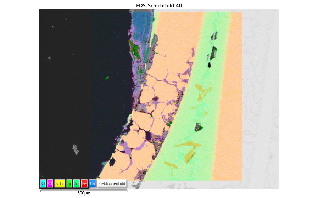
Task: Click the yellow S, Cr legend swatch
Action: [x=60, y=183]
